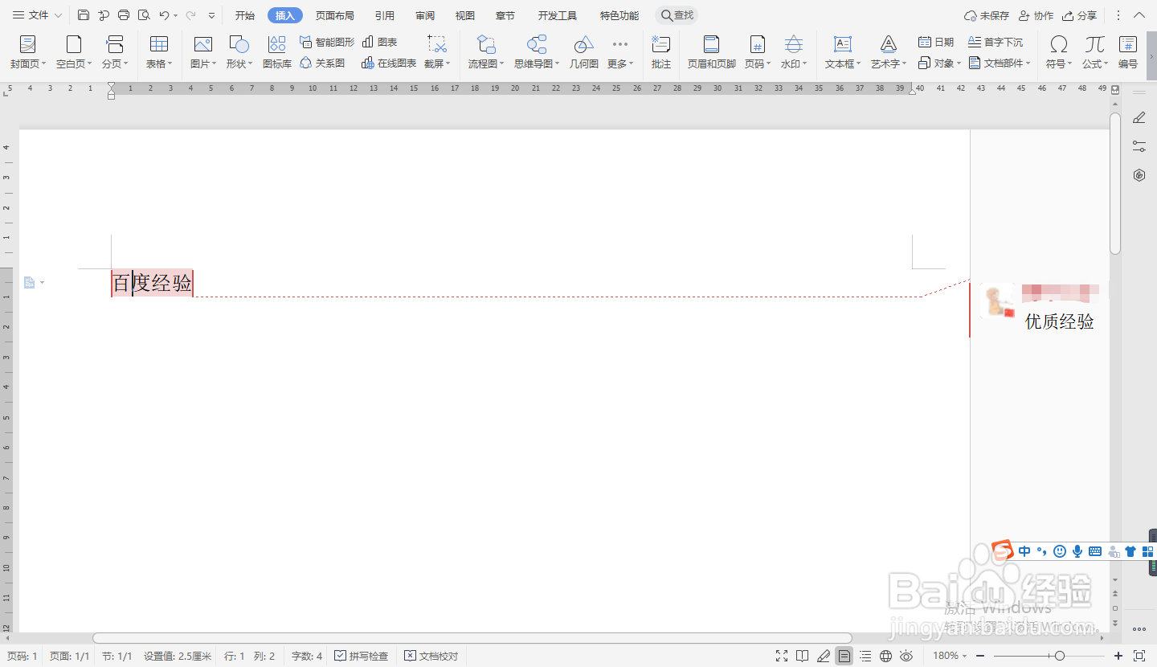Viewport: 1157px width, 667px height.
Task: Insert online chart (在线图表)
Action: pos(389,63)
